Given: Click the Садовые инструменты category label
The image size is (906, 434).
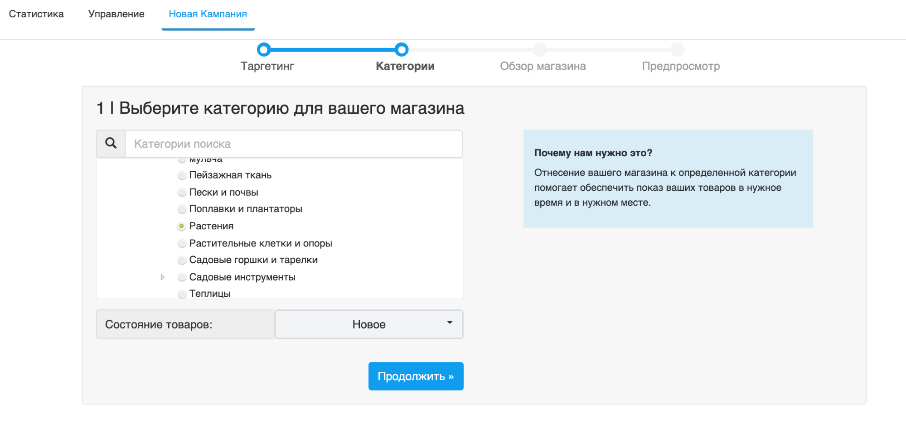Looking at the screenshot, I should pos(242,277).
